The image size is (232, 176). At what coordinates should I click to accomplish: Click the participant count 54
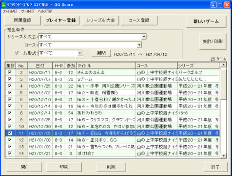coord(71,113)
